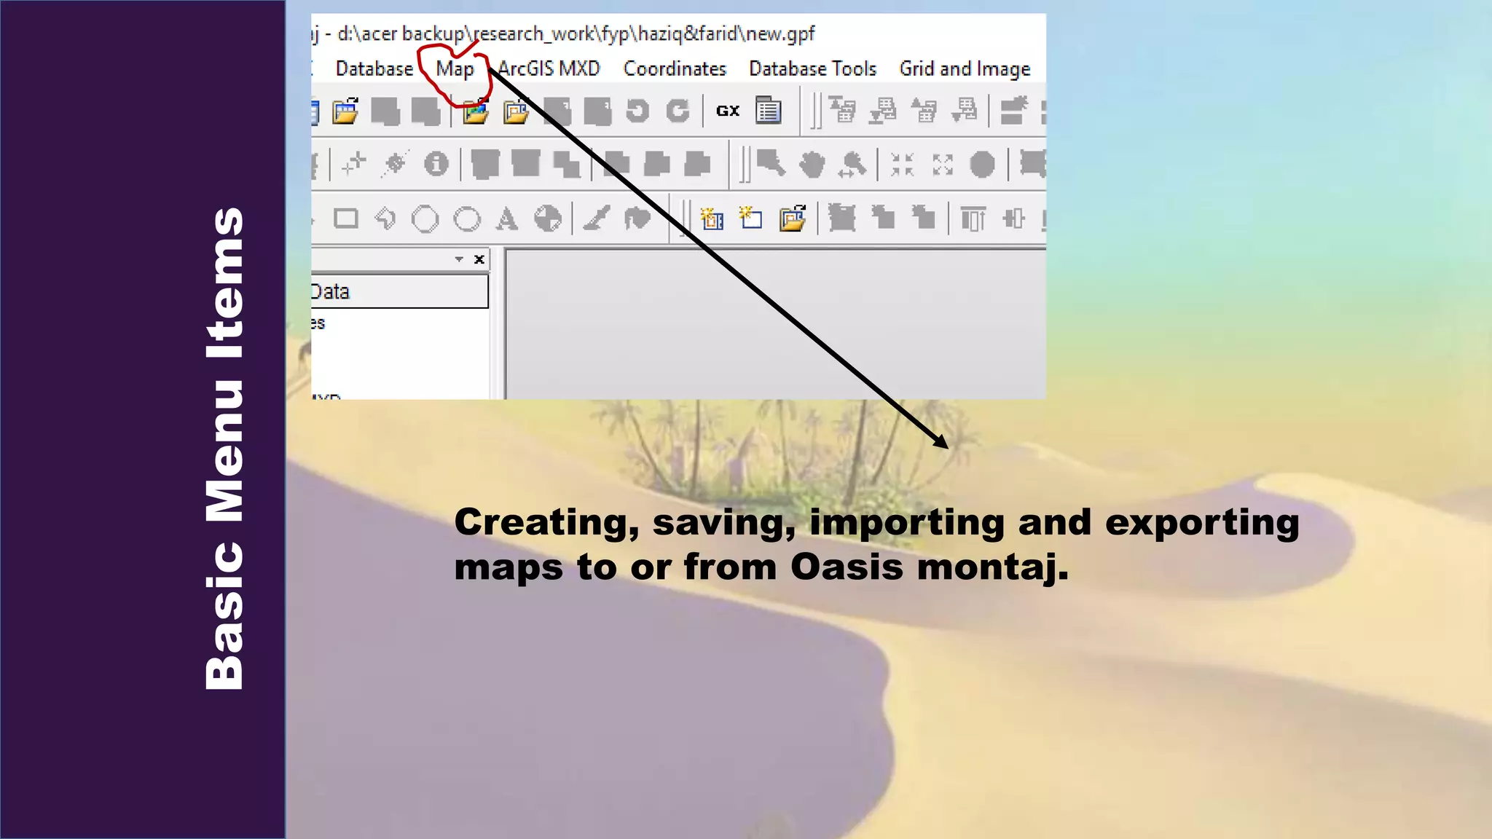Viewport: 1492px width, 839px height.
Task: Click the info (i) toolbar icon
Action: coord(436,164)
